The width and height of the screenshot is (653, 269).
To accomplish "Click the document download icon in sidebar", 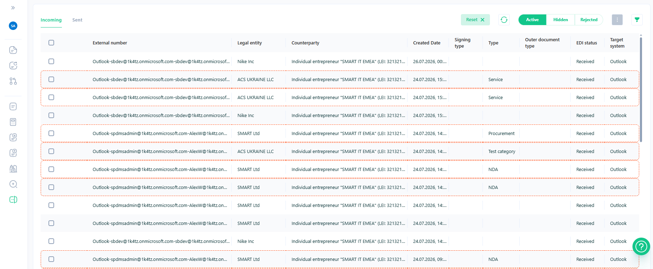I will tap(13, 137).
